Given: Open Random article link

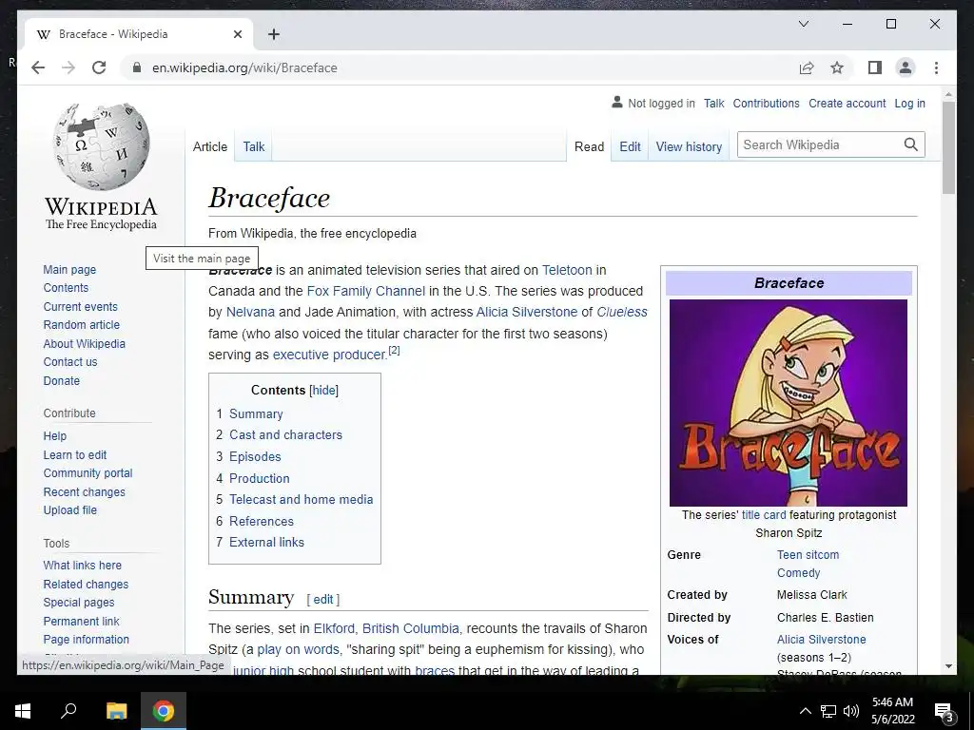Looking at the screenshot, I should [82, 325].
